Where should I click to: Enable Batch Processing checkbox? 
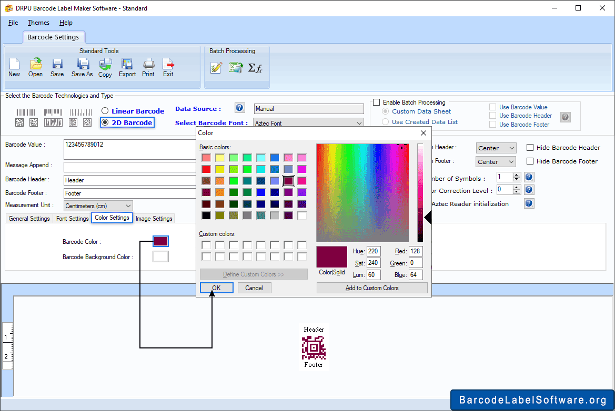pos(377,102)
